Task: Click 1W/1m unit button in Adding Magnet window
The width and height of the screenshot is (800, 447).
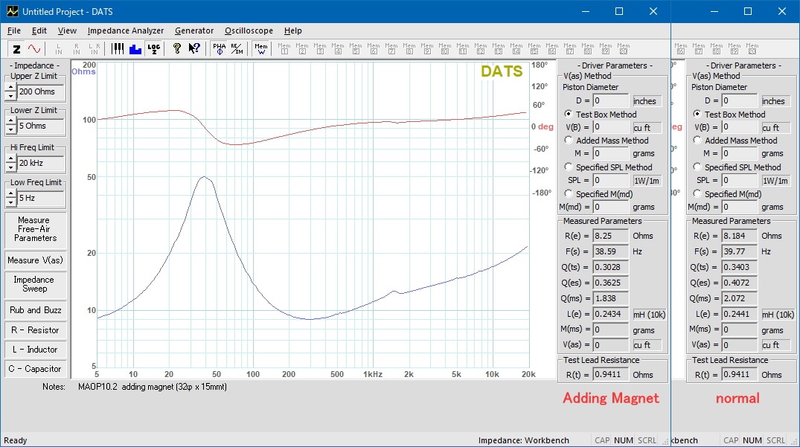Action: pyautogui.click(x=647, y=181)
